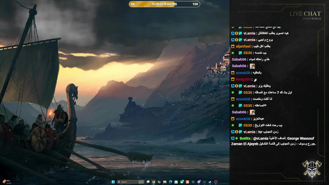329x185 pixels.
Task: Click 0S30's message 'بب خمسه'
Action: (x=261, y=53)
